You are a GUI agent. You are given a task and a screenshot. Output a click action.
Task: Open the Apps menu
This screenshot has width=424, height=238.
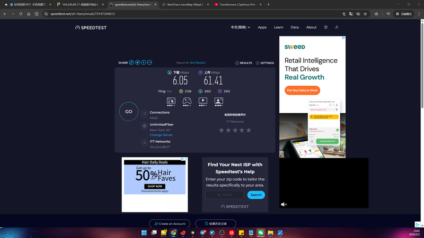262,28
